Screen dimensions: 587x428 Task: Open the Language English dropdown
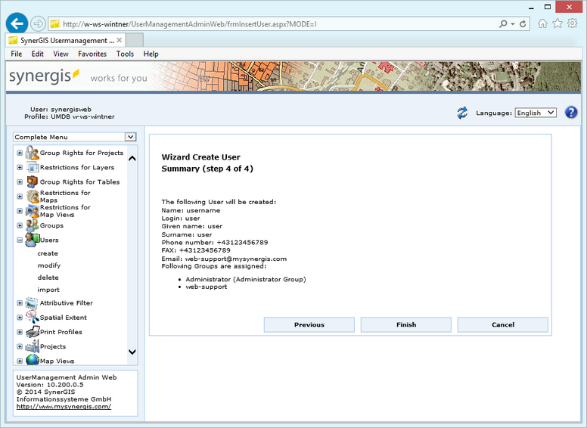[x=536, y=113]
